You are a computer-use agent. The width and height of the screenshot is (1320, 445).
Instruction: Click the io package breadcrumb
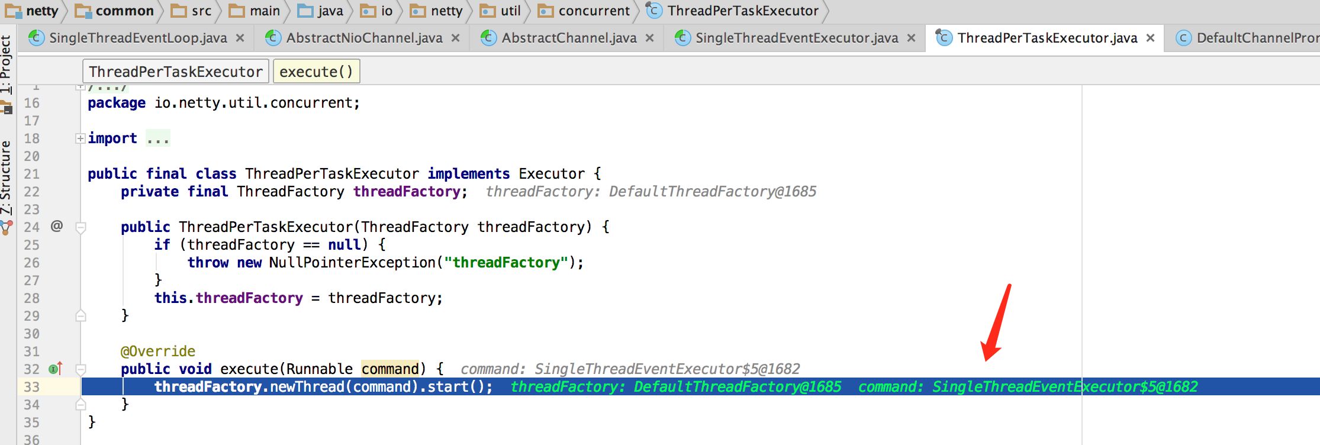pyautogui.click(x=376, y=11)
